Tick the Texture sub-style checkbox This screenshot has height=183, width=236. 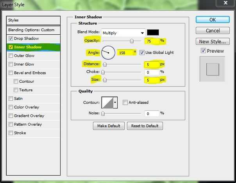[16, 90]
